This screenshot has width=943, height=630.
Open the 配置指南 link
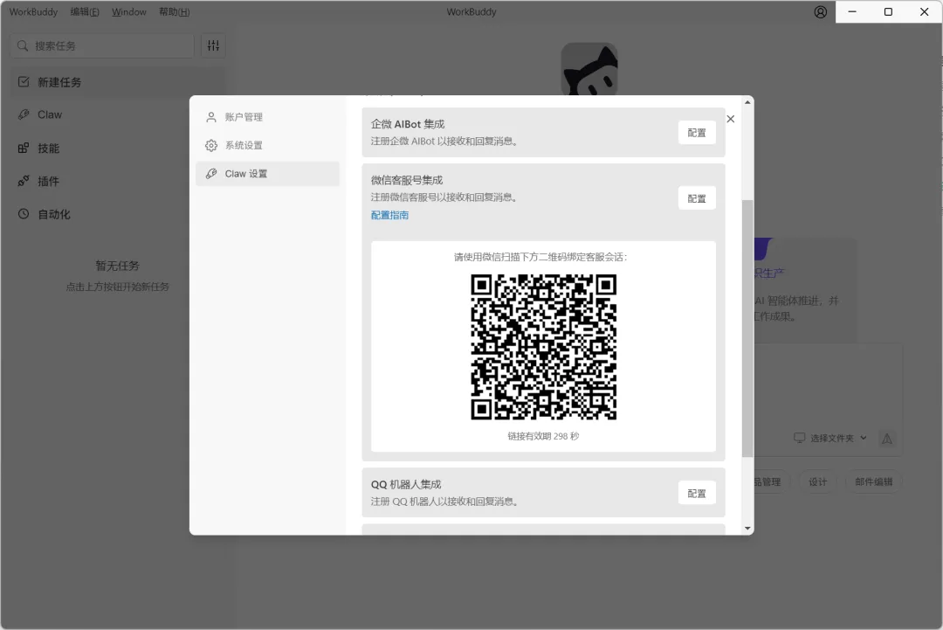(x=389, y=215)
